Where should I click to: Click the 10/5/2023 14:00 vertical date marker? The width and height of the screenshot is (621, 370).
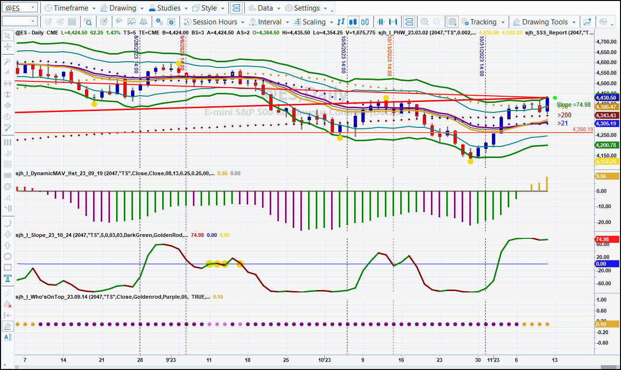point(343,55)
